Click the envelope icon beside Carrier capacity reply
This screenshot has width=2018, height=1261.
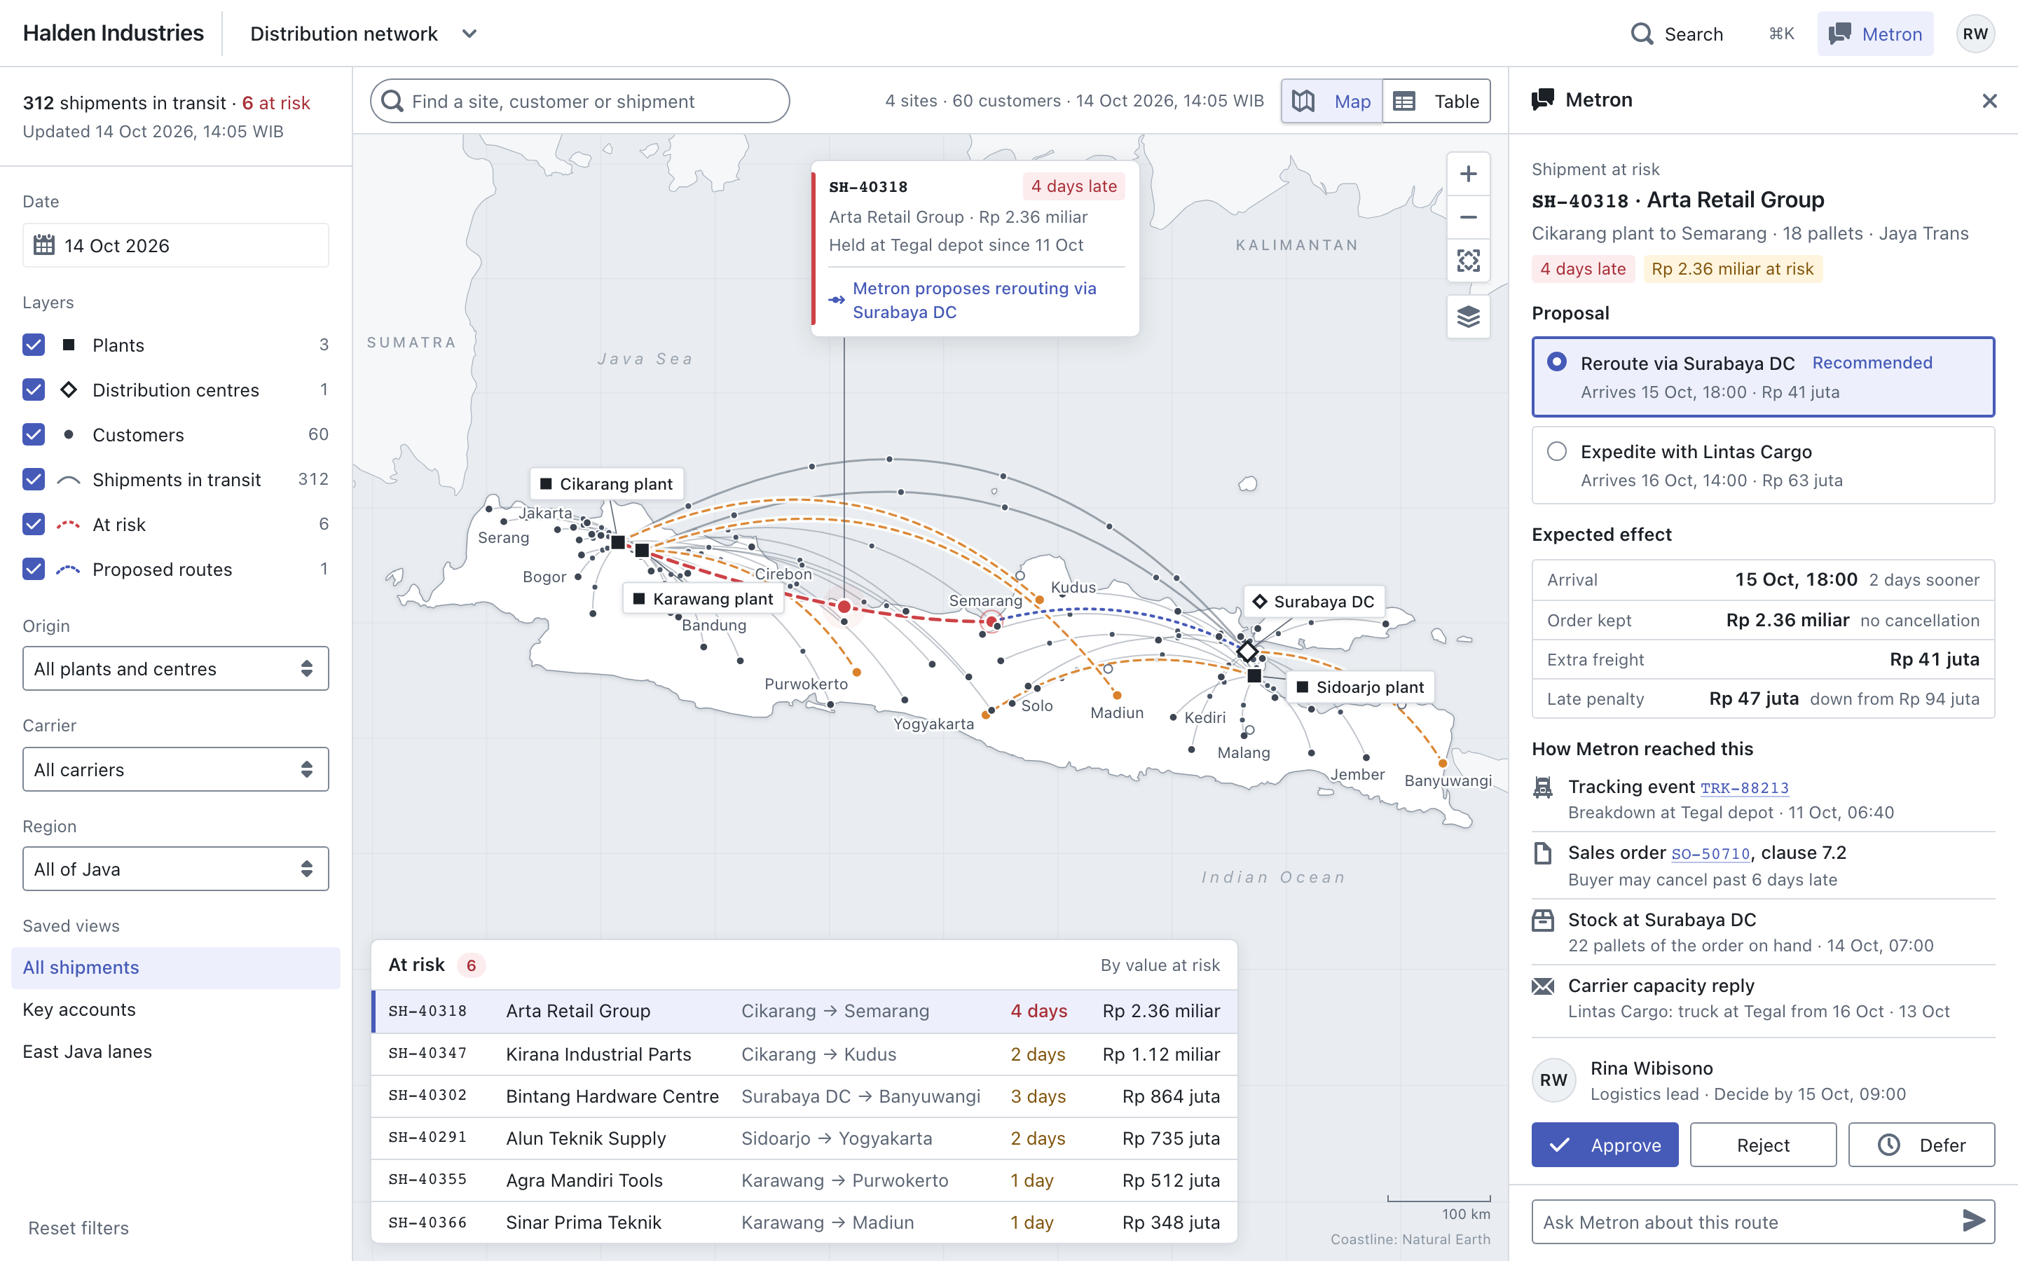1543,986
